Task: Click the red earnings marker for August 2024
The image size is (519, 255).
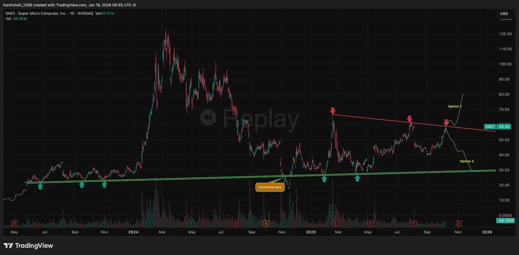Action: coord(238,224)
